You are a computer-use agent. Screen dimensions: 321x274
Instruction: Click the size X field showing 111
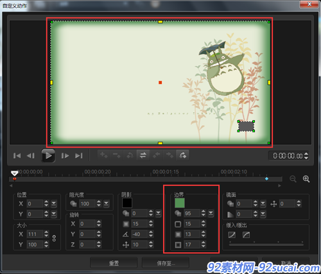[x=35, y=234]
